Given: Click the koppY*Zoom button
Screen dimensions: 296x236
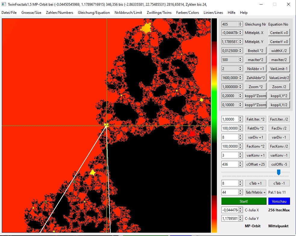Looking at the screenshot, I should [256, 105].
